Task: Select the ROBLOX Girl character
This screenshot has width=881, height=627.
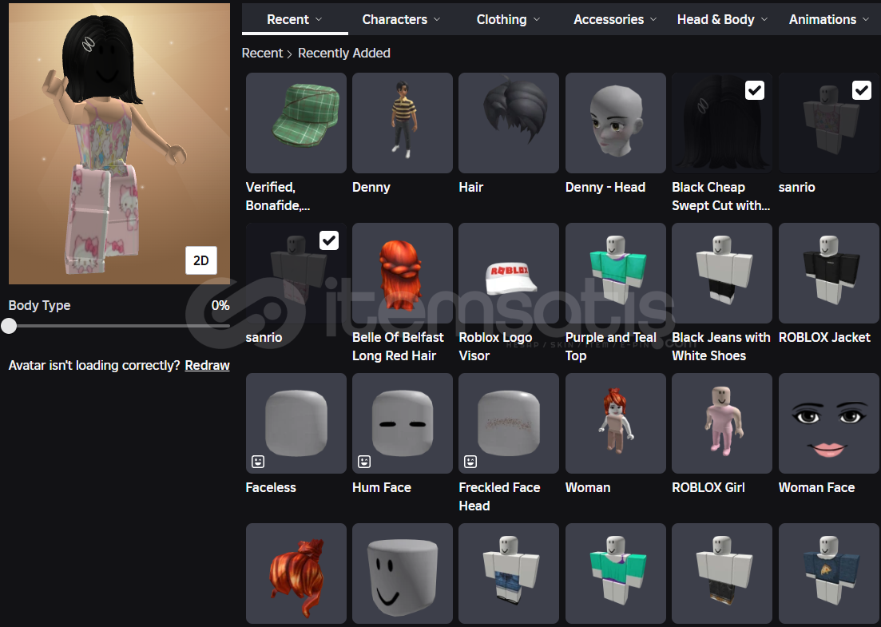Action: (721, 423)
